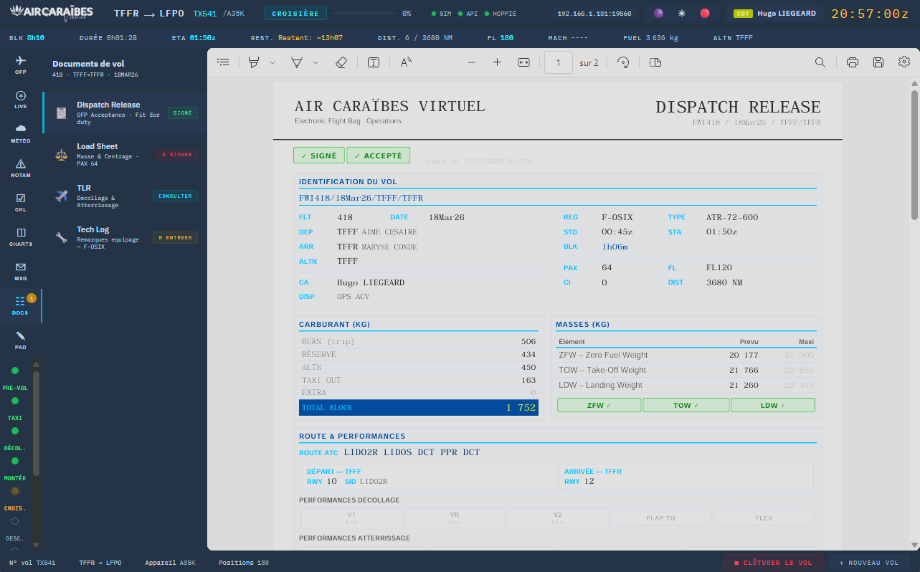The height and width of the screenshot is (572, 920).
Task: Expand highlighter tool options dropdown
Action: [272, 62]
